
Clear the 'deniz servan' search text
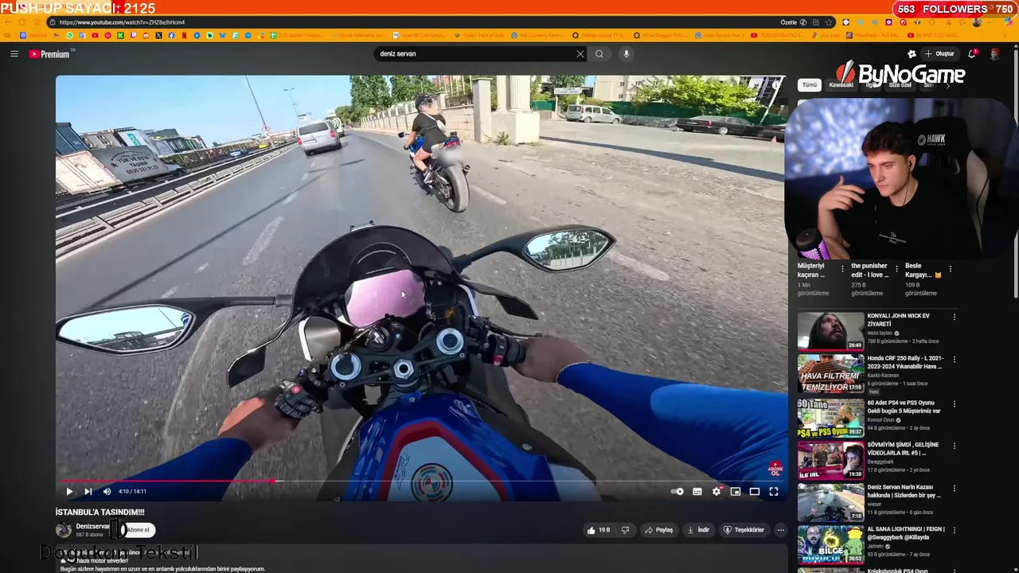click(580, 54)
